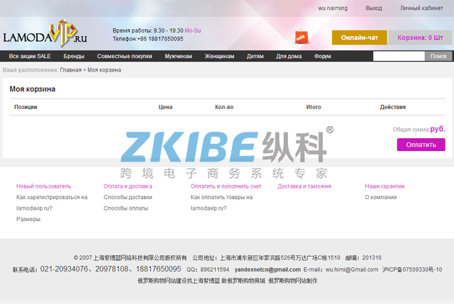Click the wu naiming username link
The width and height of the screenshot is (454, 304).
[x=333, y=8]
